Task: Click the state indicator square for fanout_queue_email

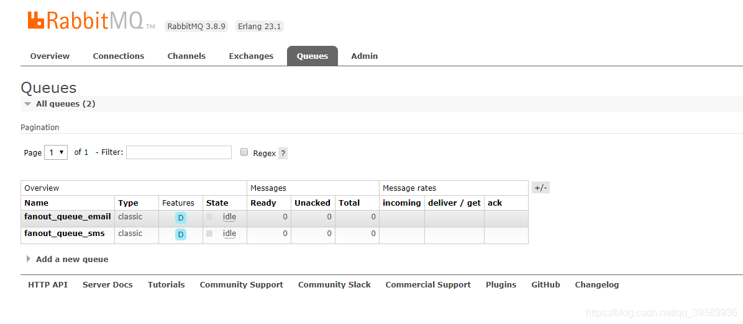Action: (209, 217)
